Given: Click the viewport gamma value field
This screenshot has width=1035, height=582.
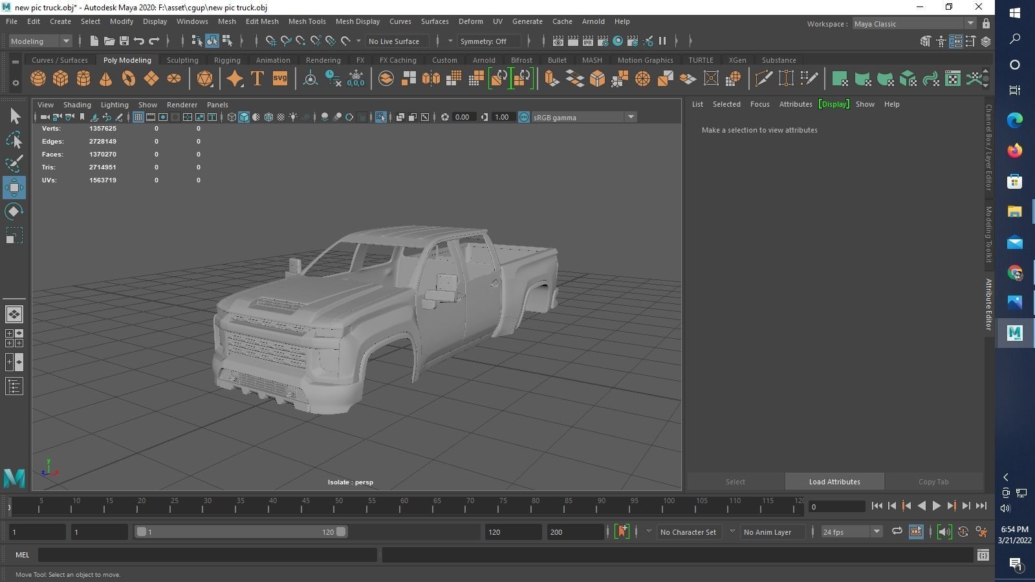Looking at the screenshot, I should pos(502,117).
